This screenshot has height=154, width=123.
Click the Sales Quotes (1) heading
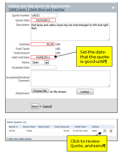pos(17,122)
